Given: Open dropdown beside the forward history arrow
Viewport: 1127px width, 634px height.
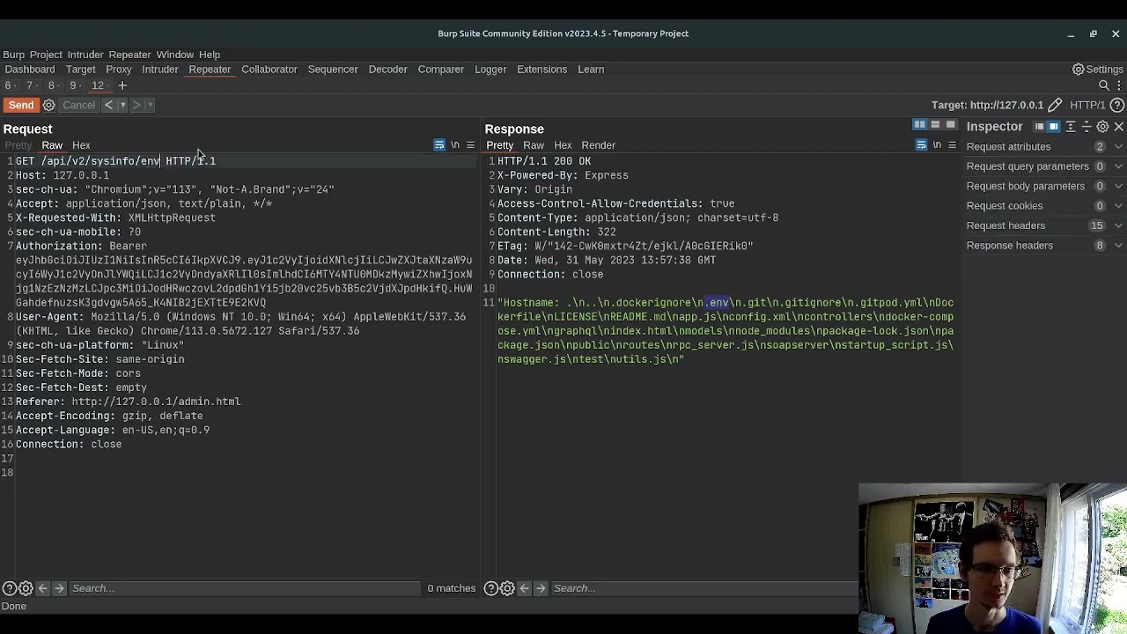Looking at the screenshot, I should coord(150,105).
